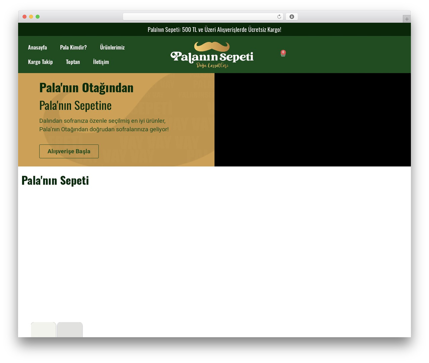The height and width of the screenshot is (363, 429).
Task: Click the 'Dalından sofranıza' description text
Action: pyautogui.click(x=104, y=125)
